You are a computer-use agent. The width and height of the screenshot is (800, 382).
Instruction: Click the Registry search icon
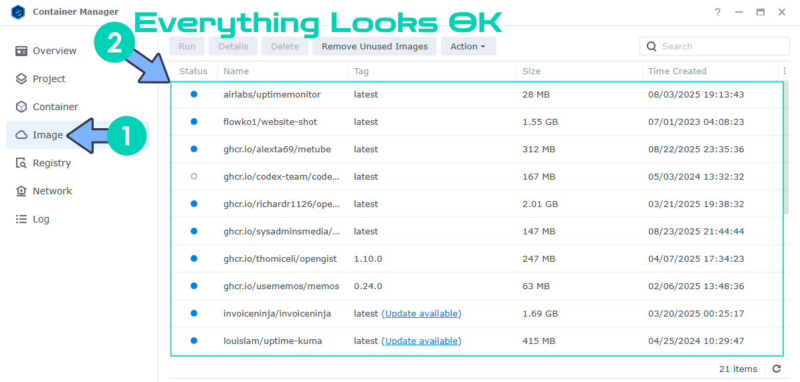tap(21, 163)
